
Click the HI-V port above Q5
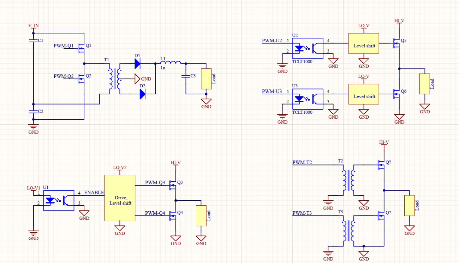click(x=399, y=21)
